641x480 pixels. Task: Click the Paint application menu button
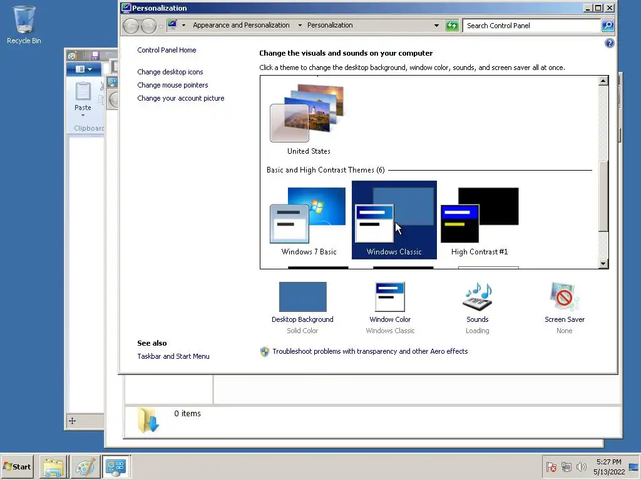(83, 69)
